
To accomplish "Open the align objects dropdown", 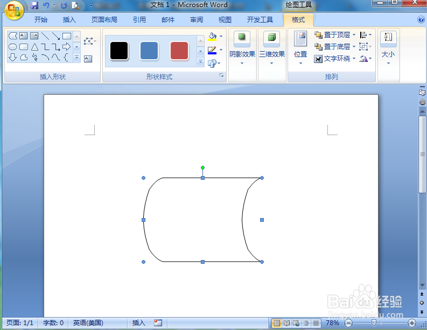I will pyautogui.click(x=366, y=35).
